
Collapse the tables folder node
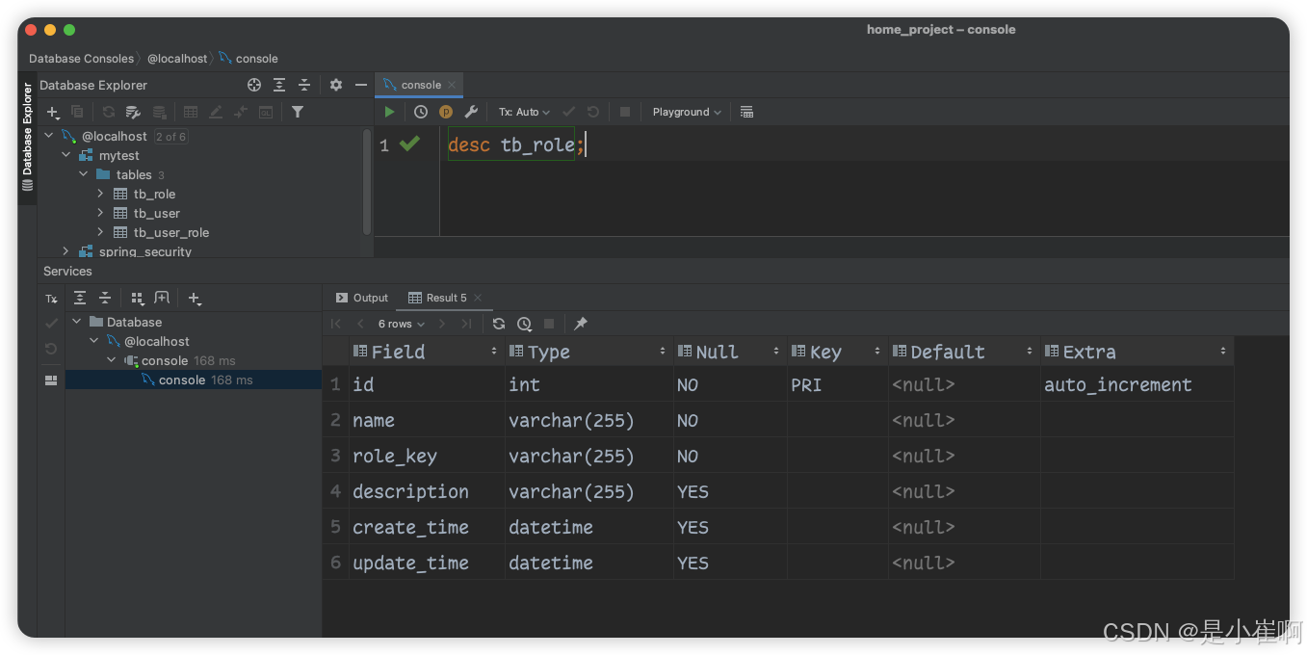coord(84,174)
